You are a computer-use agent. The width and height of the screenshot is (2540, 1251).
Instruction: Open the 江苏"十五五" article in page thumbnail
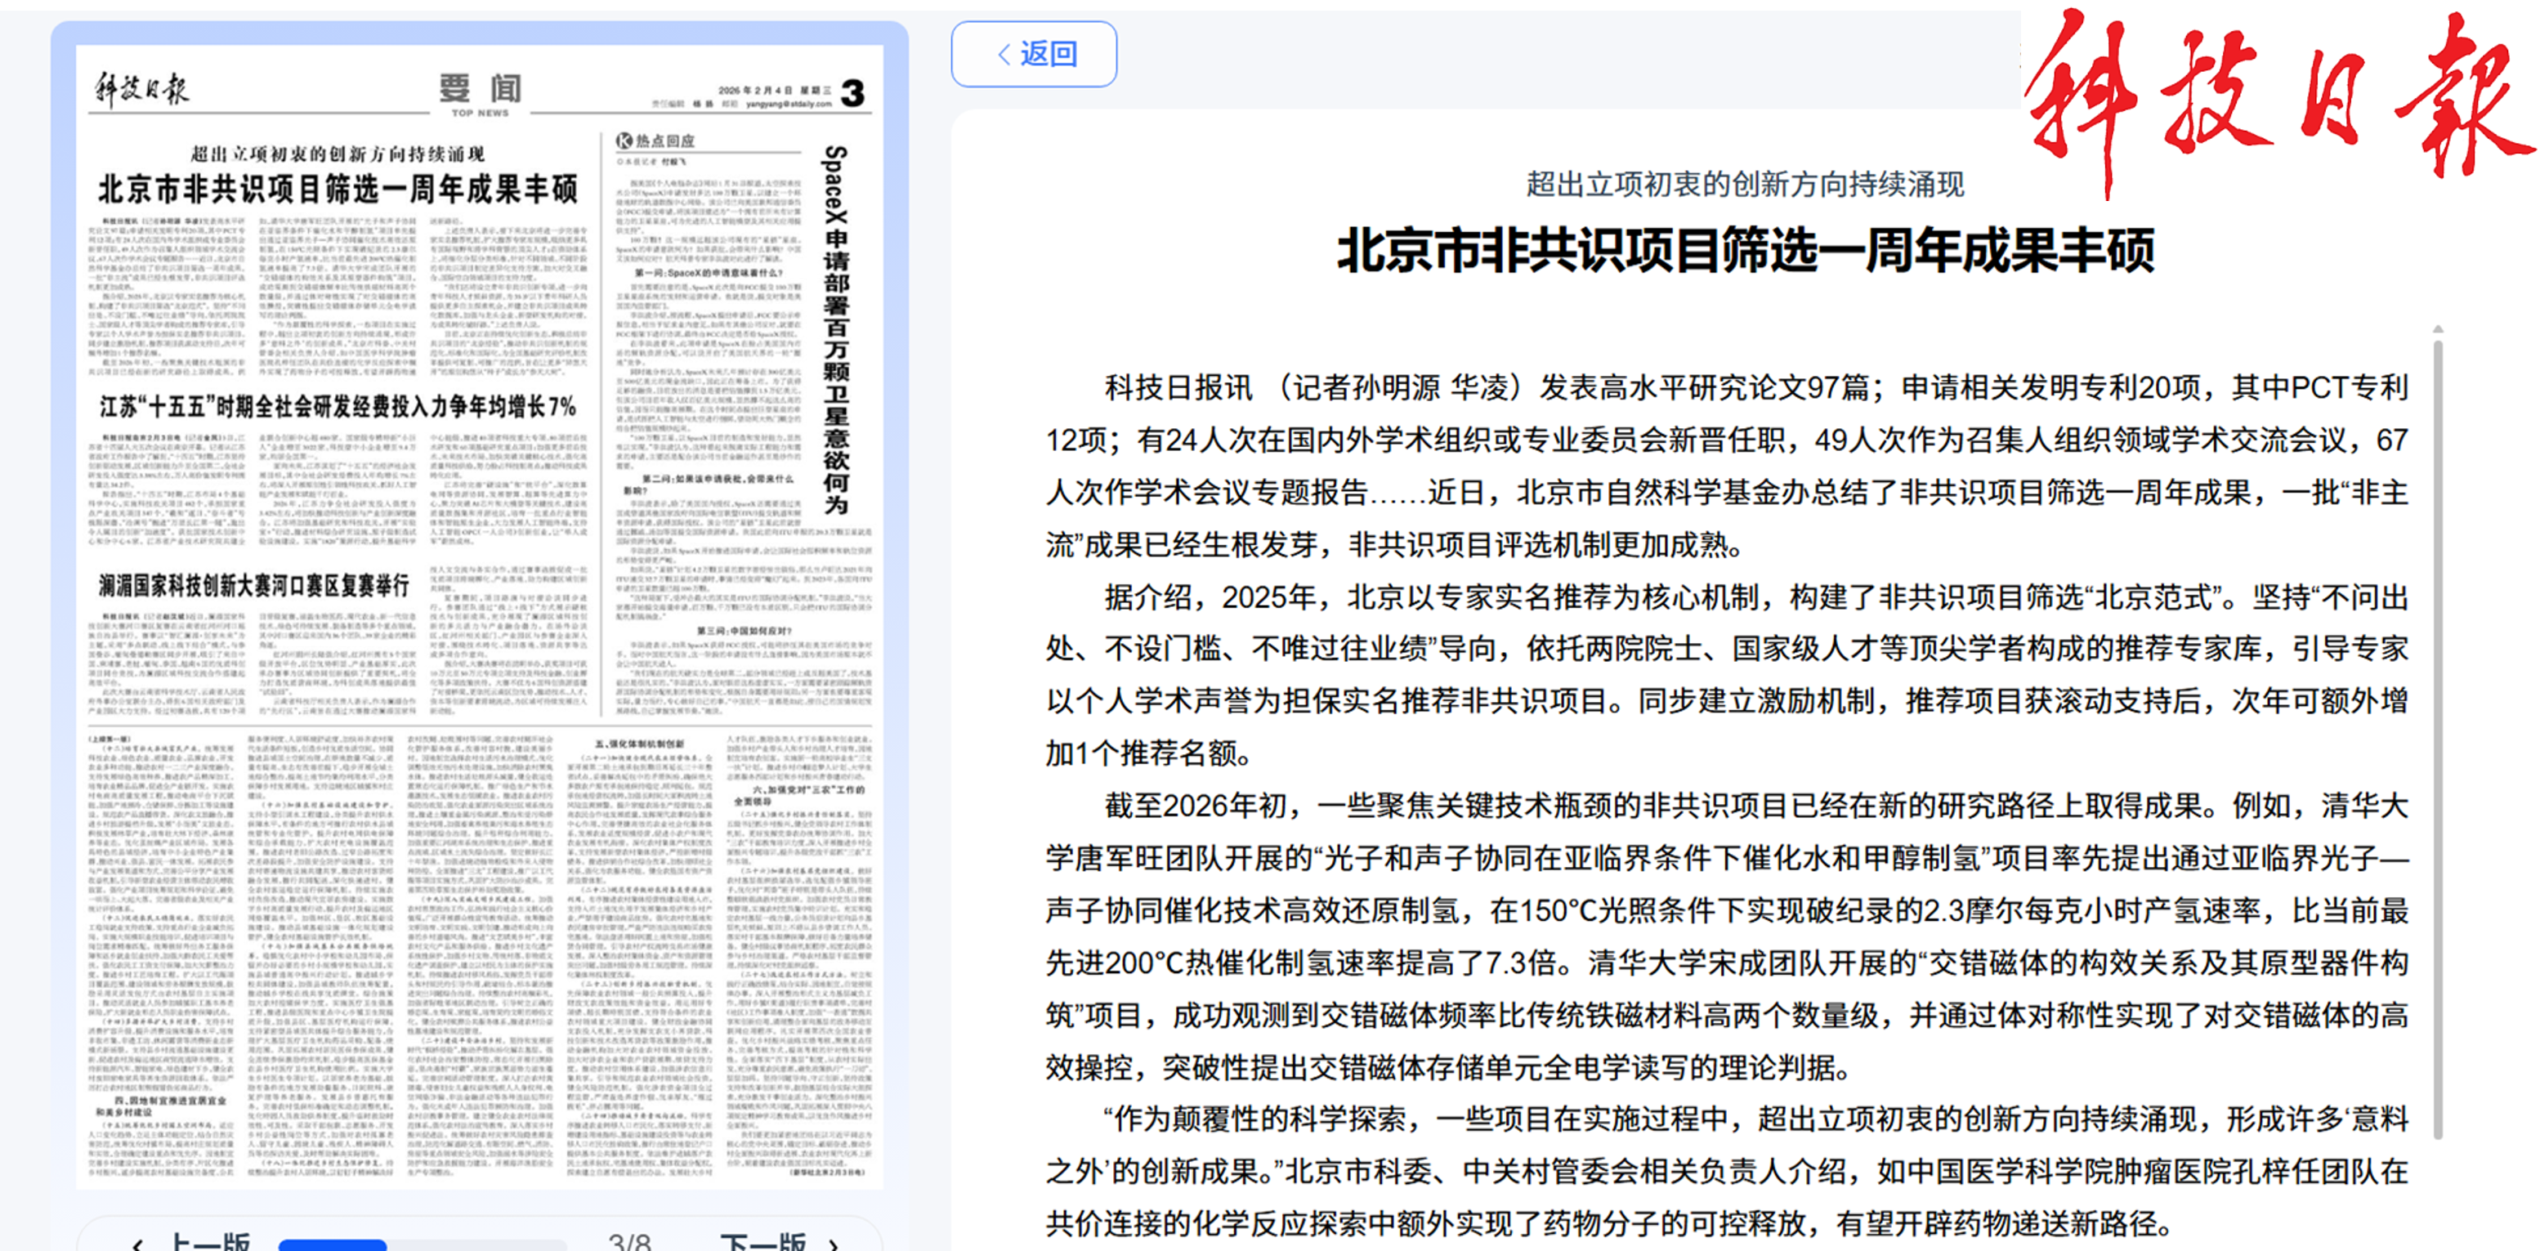pos(338,406)
